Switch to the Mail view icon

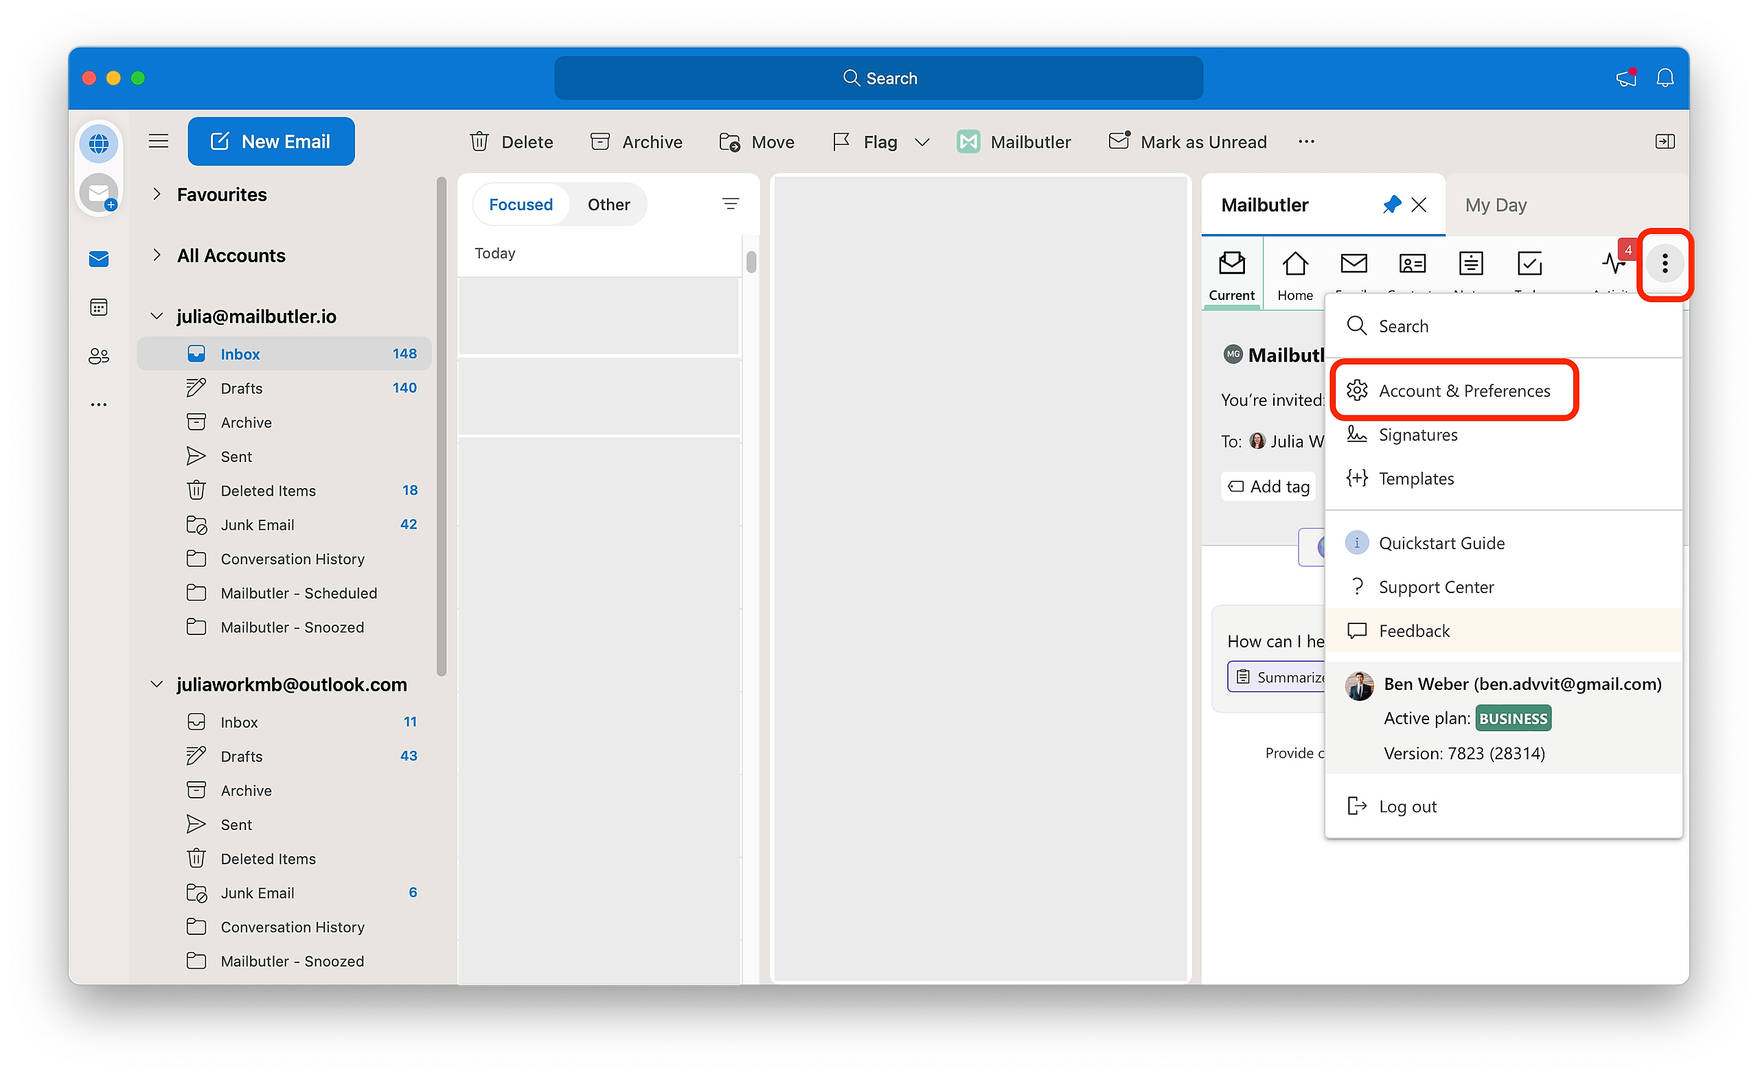pos(98,259)
